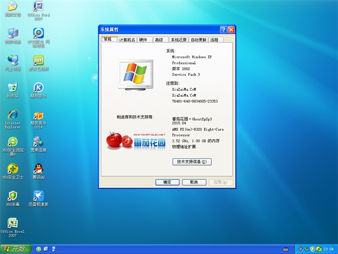The image size is (338, 254).
Task: Click the 技术支持信息 button
Action: pyautogui.click(x=192, y=161)
